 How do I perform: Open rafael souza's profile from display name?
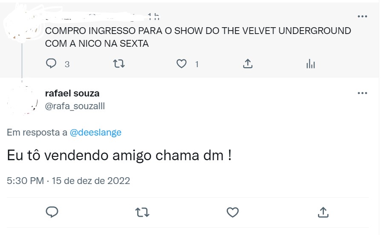click(72, 93)
